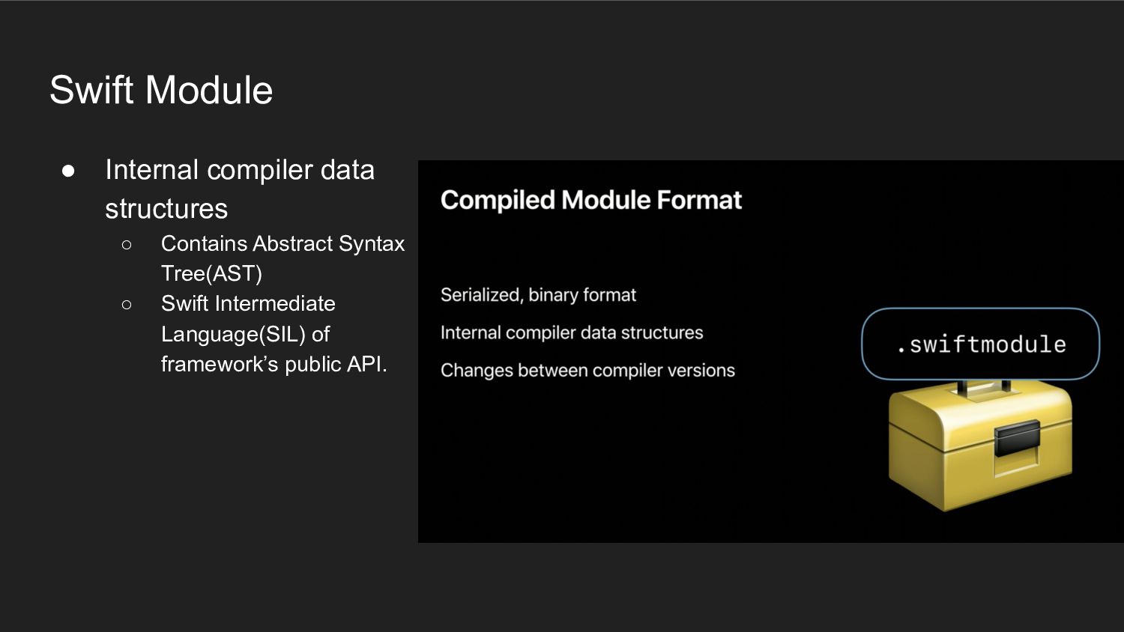
Task: Click 'Internal compiler data structures' in embedded image
Action: [572, 332]
